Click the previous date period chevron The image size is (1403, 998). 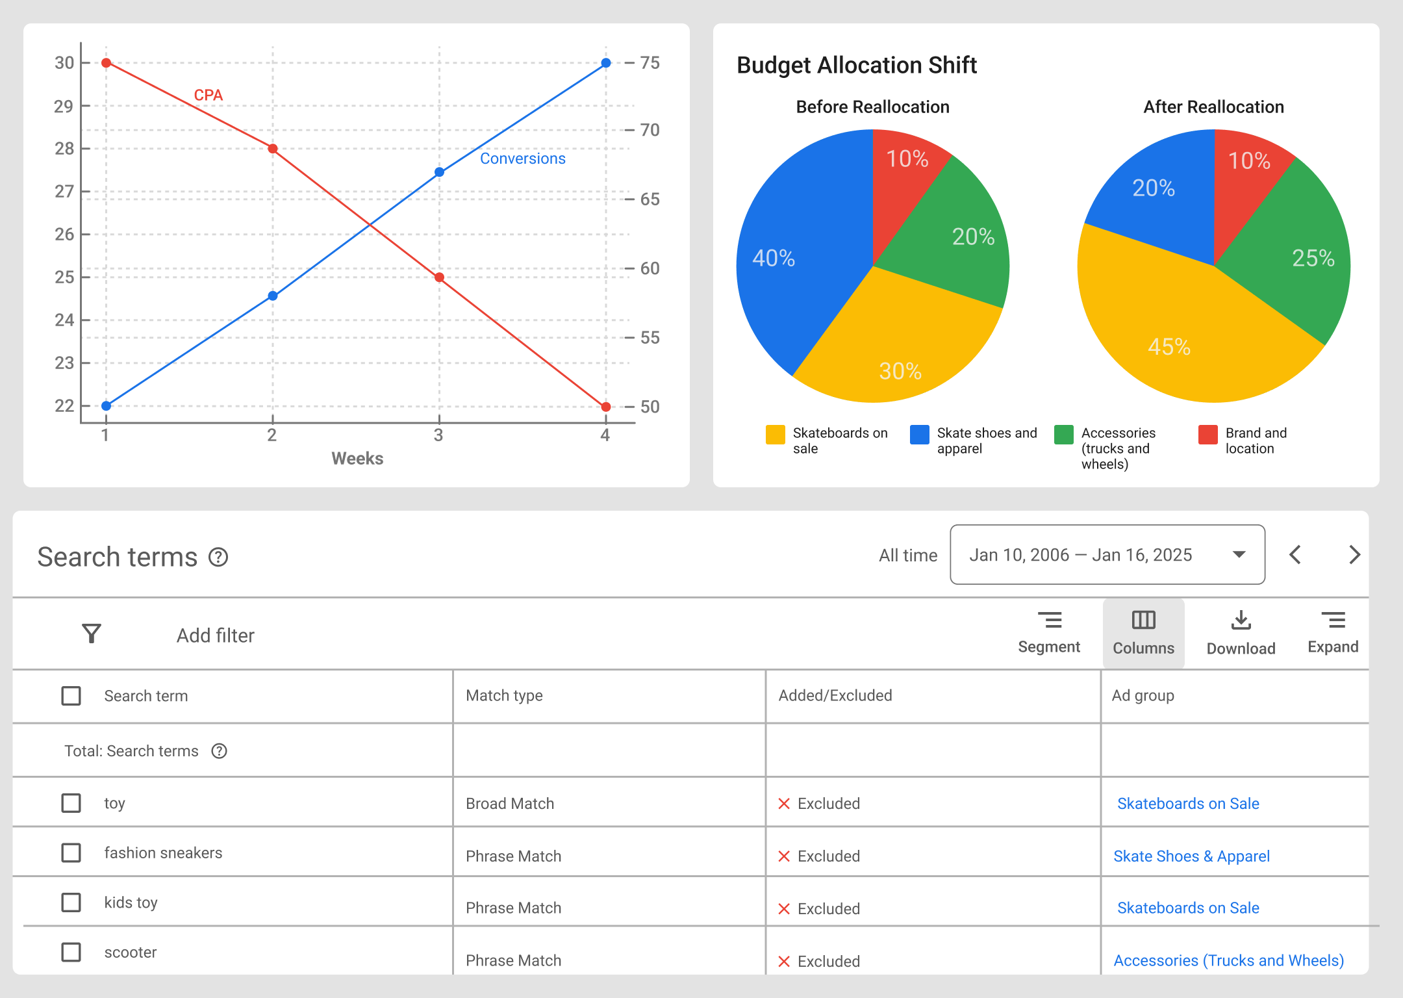(1295, 555)
